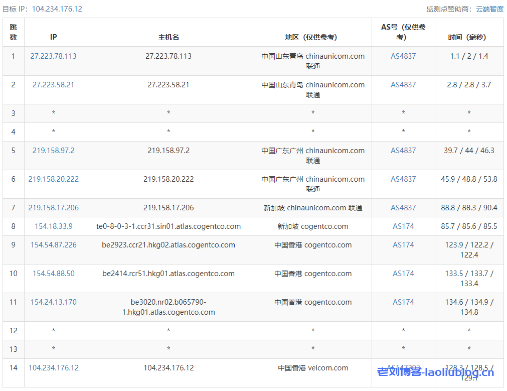
Task: Open the AS174 link in hop 8 row
Action: click(x=403, y=226)
